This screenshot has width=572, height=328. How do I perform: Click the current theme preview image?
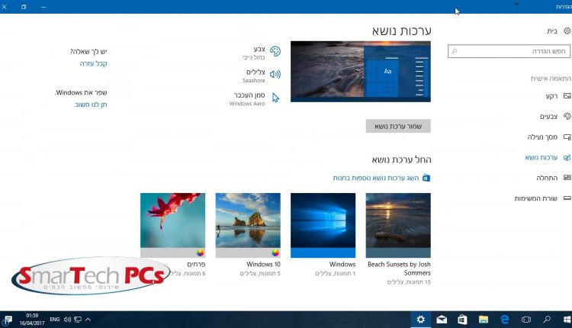361,72
